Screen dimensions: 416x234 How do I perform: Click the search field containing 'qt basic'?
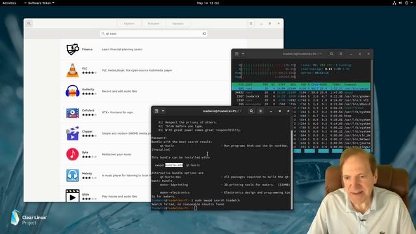[x=153, y=34]
